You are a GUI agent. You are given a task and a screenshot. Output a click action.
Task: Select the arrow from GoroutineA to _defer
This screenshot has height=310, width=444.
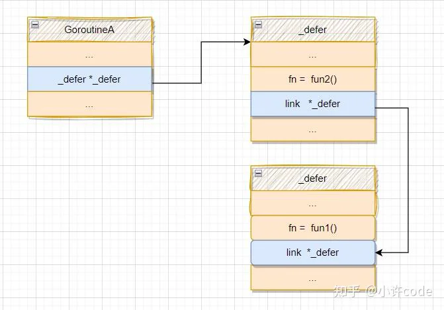(x=201, y=63)
